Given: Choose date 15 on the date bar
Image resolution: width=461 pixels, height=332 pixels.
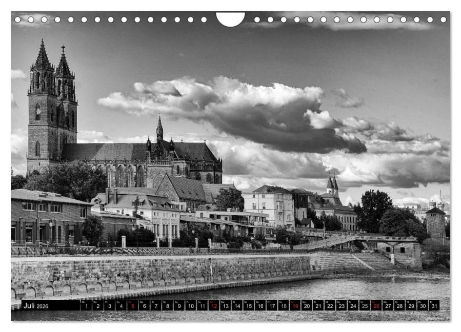Looking at the screenshot, I should 249,306.
